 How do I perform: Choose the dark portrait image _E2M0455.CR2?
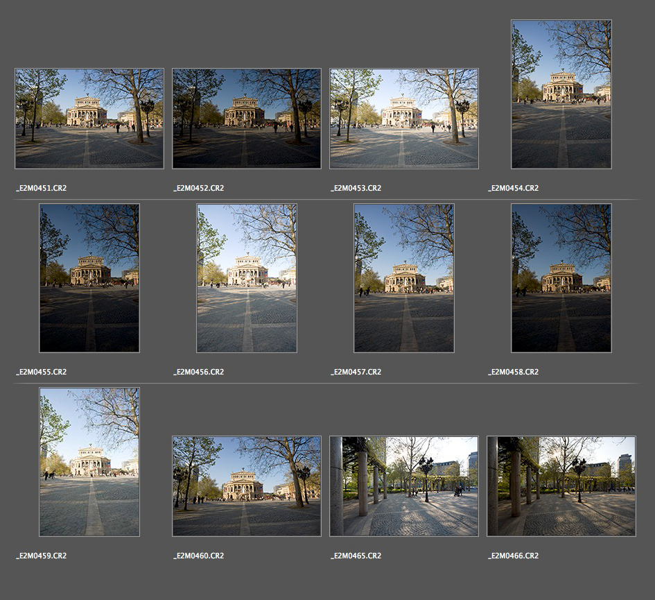click(x=89, y=278)
